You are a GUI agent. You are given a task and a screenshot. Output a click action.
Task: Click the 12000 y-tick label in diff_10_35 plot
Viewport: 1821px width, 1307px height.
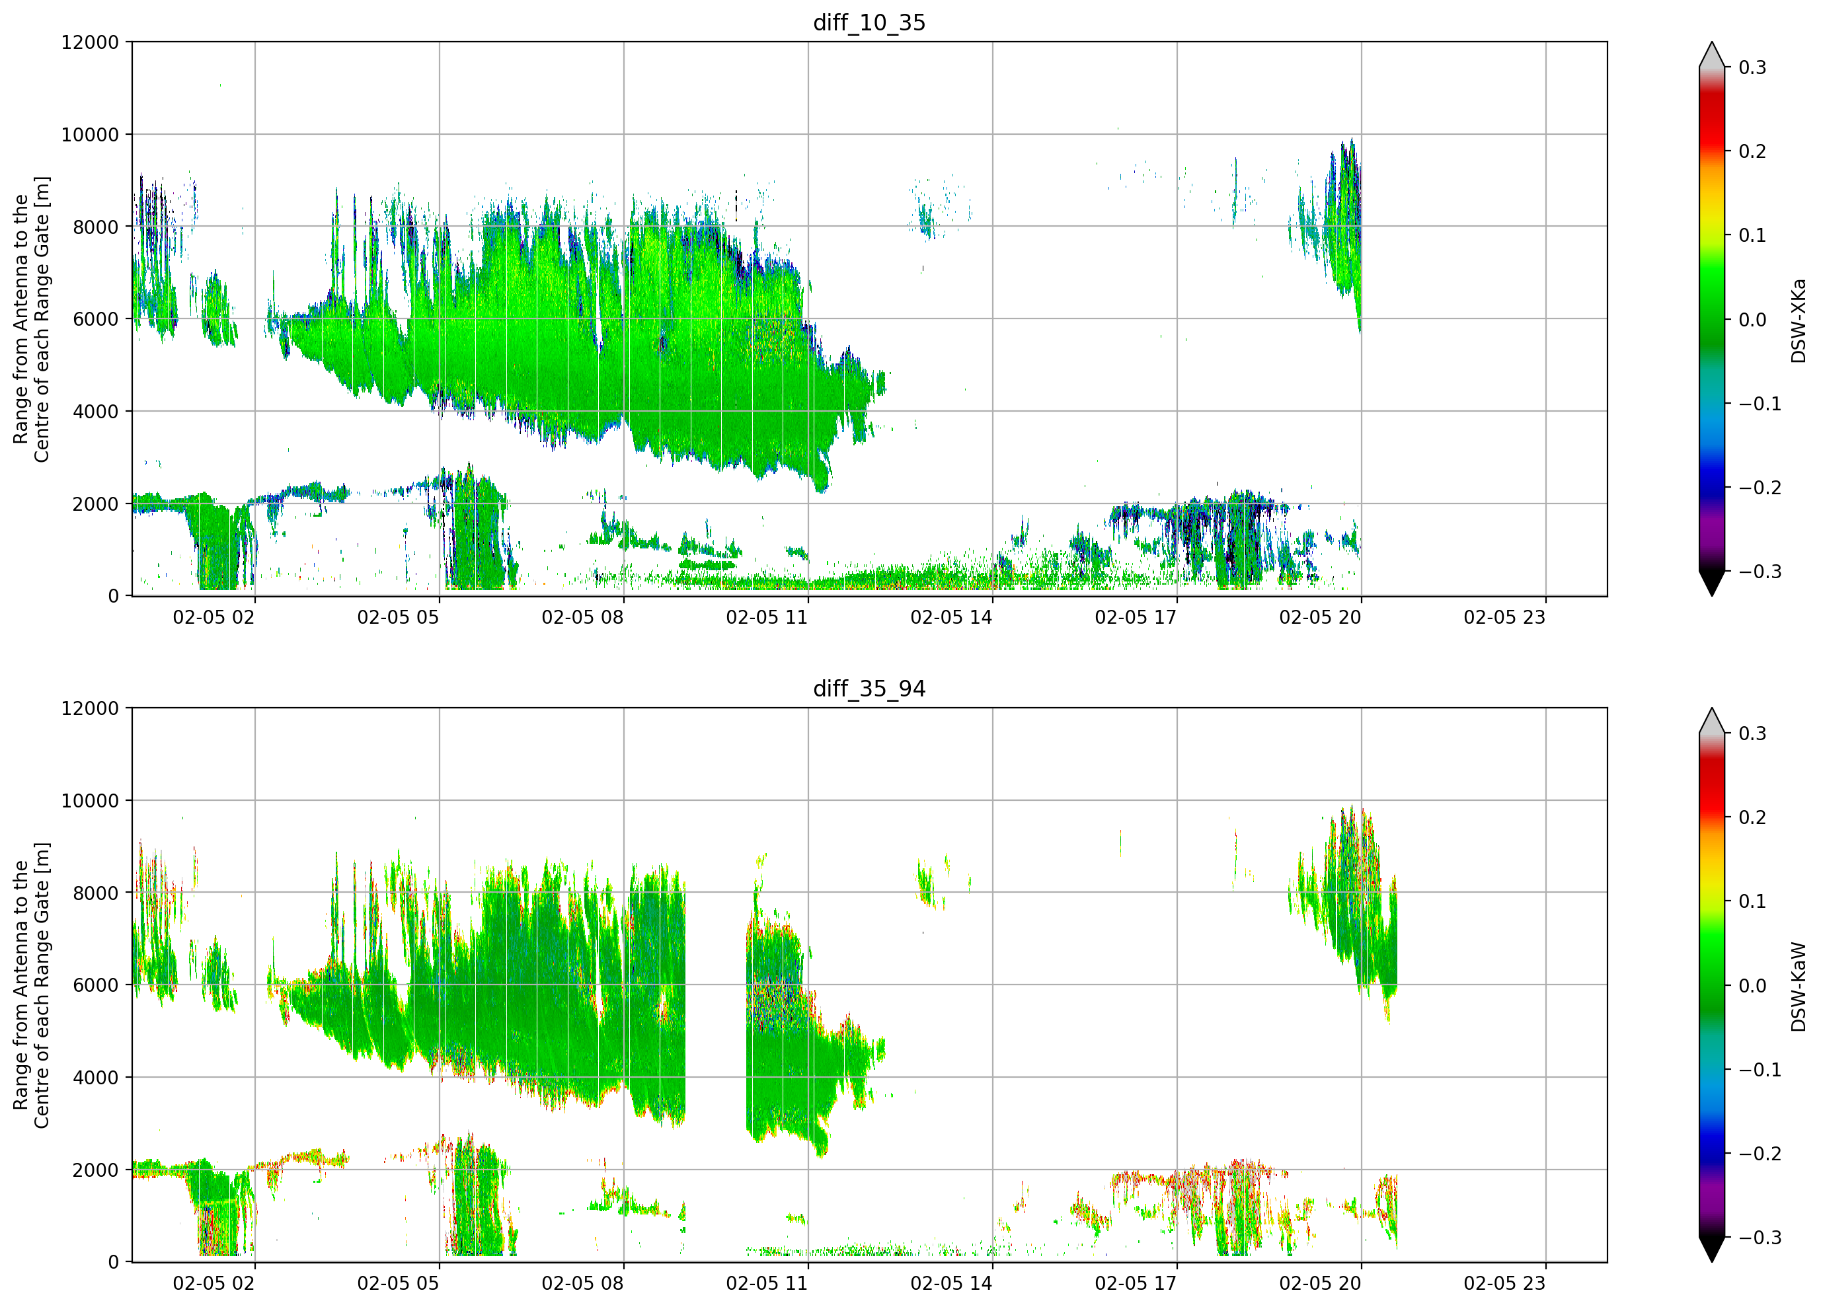click(x=90, y=42)
